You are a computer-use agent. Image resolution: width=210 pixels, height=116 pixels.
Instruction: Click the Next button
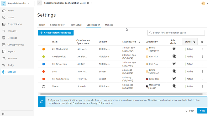pos(202,111)
